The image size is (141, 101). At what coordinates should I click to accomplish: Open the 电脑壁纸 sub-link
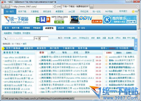click(x=8, y=33)
